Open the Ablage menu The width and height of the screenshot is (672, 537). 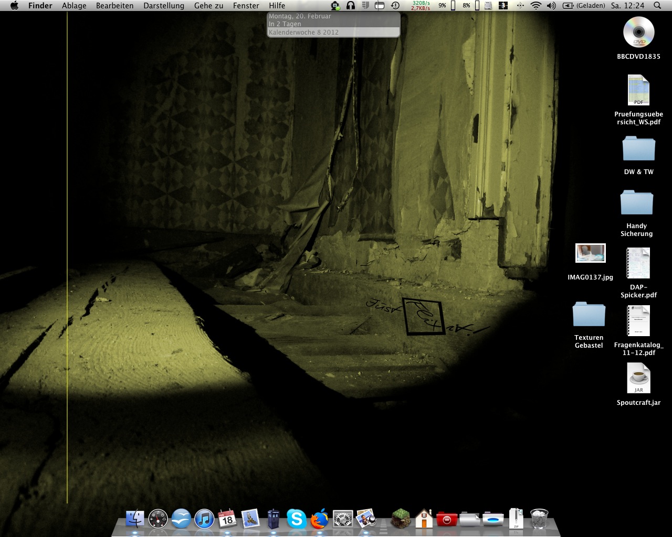tap(74, 6)
